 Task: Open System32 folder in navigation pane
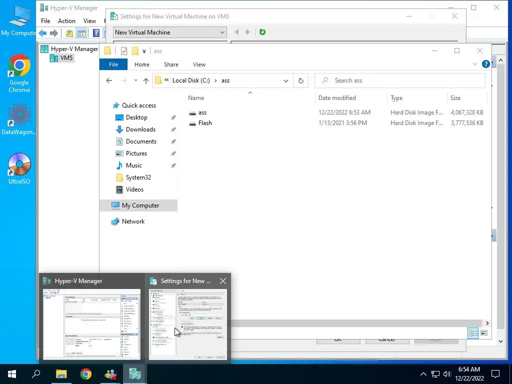[138, 177]
